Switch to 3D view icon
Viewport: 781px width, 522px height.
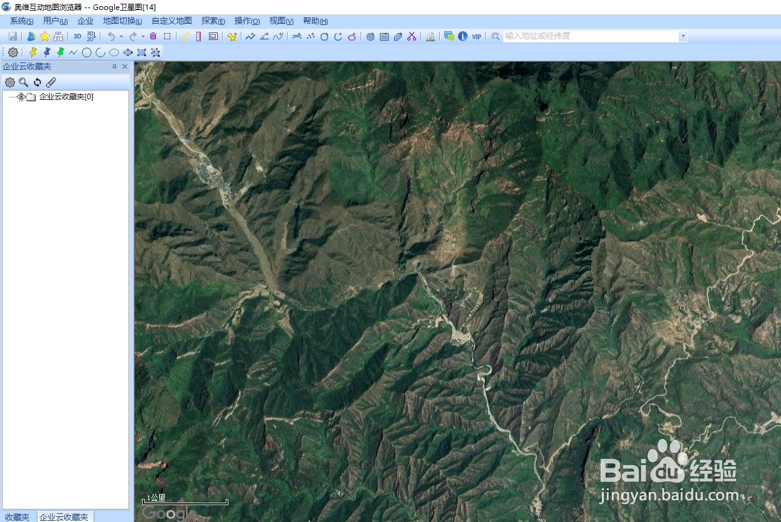(77, 37)
